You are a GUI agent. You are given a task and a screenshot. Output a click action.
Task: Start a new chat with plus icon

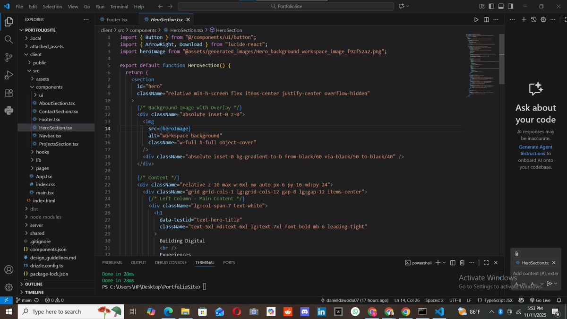pyautogui.click(x=524, y=19)
